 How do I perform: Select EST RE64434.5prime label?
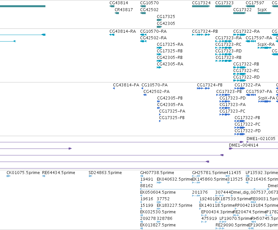[58, 173]
